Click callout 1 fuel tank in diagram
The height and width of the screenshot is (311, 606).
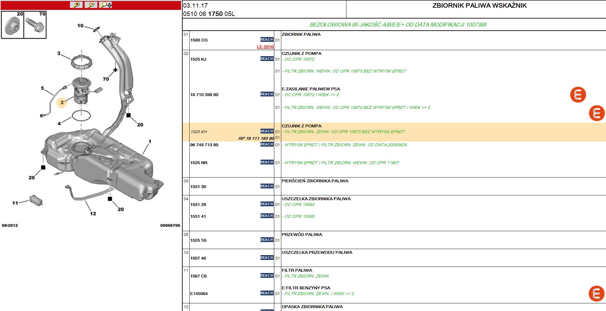pos(150,141)
